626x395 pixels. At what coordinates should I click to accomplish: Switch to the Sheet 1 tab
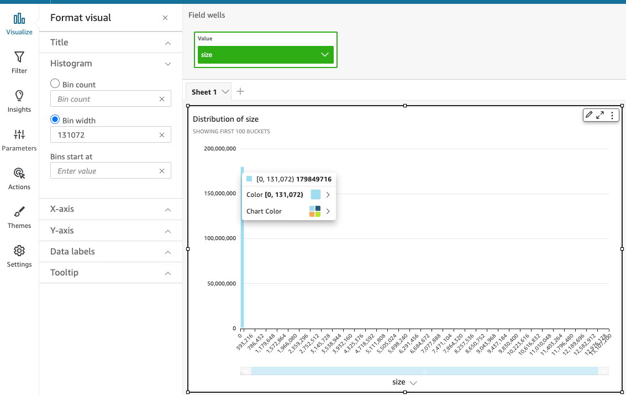tap(204, 92)
